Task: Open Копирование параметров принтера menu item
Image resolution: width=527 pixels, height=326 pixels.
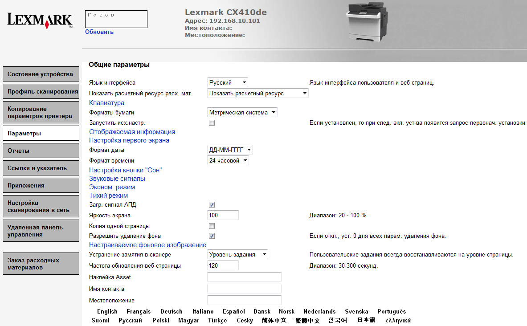Action: 41,113
